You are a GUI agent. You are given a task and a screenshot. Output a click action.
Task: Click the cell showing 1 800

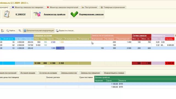[52, 48]
